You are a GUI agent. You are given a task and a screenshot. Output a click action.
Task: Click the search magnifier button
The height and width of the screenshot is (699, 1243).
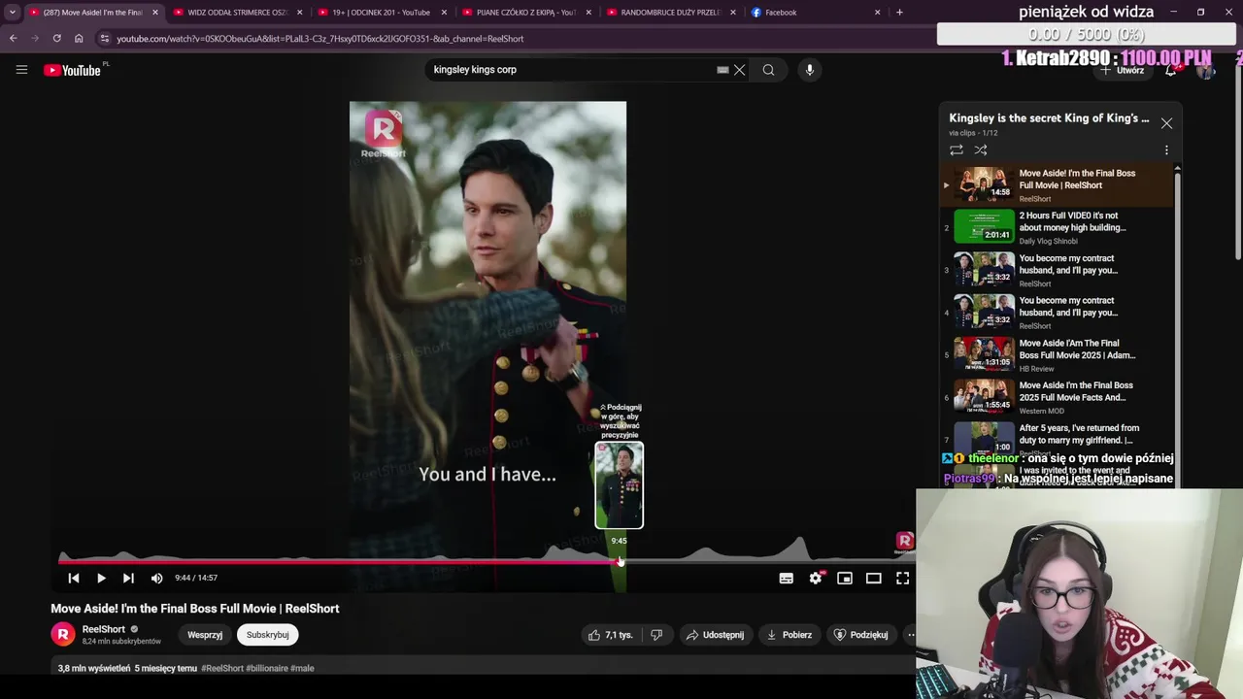(768, 70)
